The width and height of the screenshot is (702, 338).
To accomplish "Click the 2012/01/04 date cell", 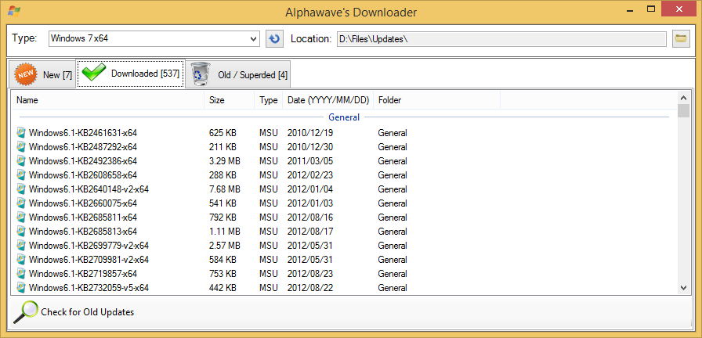I will click(310, 189).
